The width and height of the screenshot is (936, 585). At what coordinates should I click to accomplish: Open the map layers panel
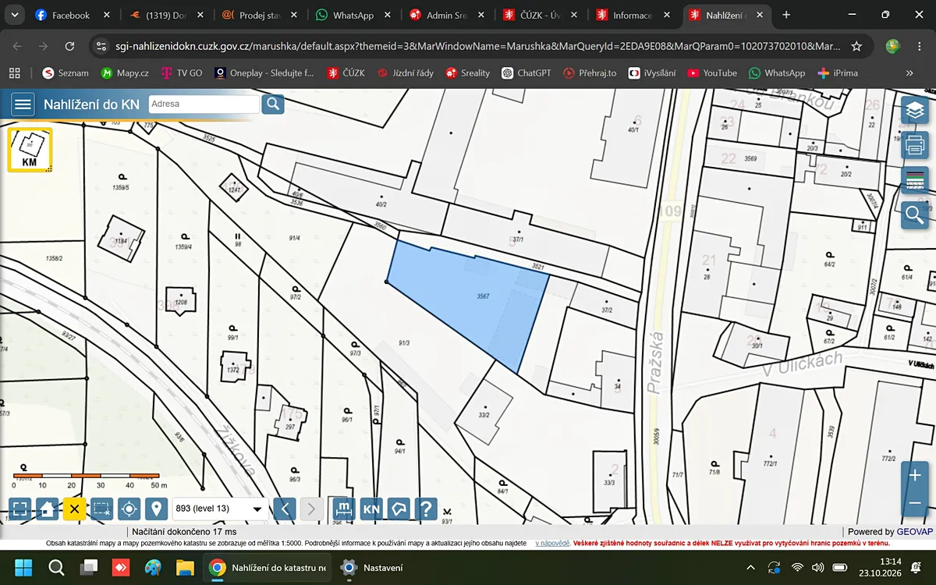coord(915,111)
